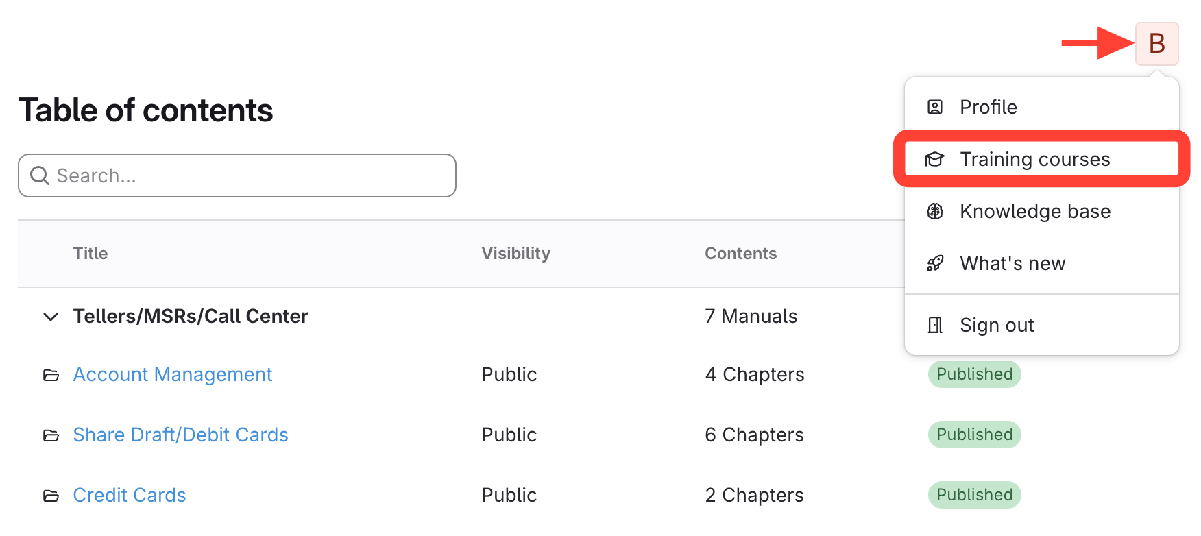The width and height of the screenshot is (1201, 536).
Task: Open Training courses from the menu
Action: [x=1034, y=160]
